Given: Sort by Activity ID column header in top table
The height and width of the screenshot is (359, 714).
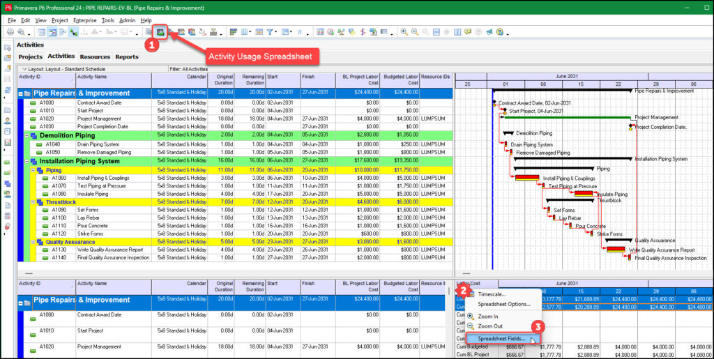Looking at the screenshot, I should pos(47,80).
